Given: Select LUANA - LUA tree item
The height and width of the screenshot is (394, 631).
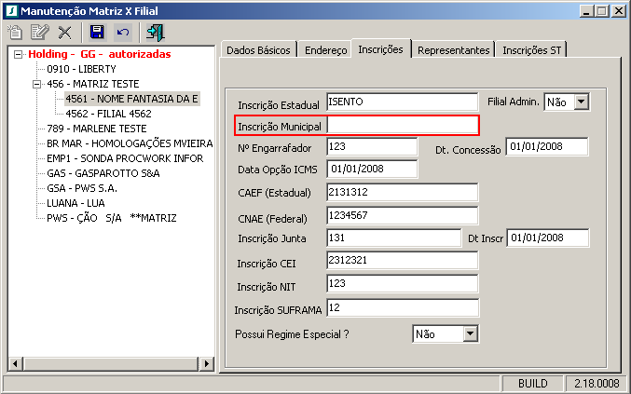Looking at the screenshot, I should click(x=75, y=203).
